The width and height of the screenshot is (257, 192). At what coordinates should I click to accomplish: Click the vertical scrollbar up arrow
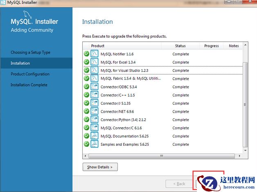pos(246,45)
